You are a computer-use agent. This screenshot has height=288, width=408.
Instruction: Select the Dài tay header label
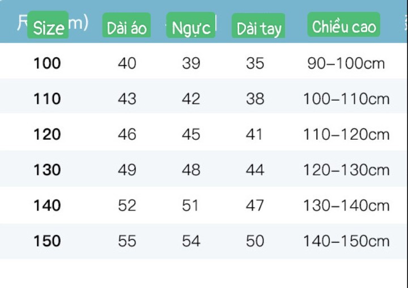[258, 25]
